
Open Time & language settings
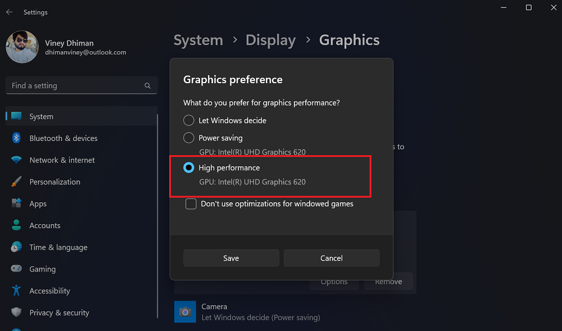81,247
